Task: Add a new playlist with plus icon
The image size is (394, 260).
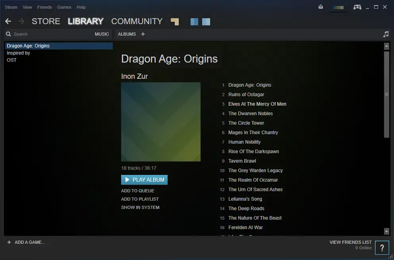Action: tap(143, 34)
